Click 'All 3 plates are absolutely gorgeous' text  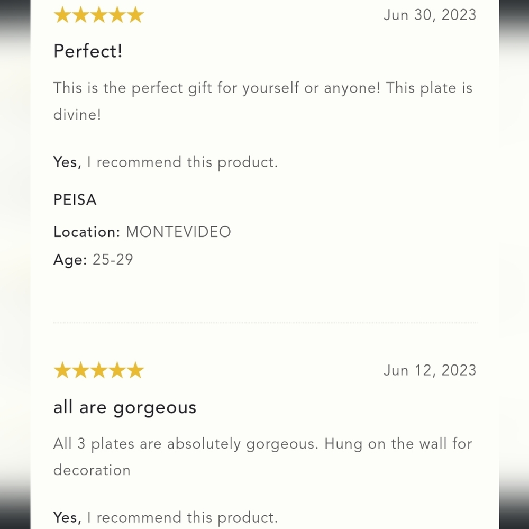[x=263, y=457]
